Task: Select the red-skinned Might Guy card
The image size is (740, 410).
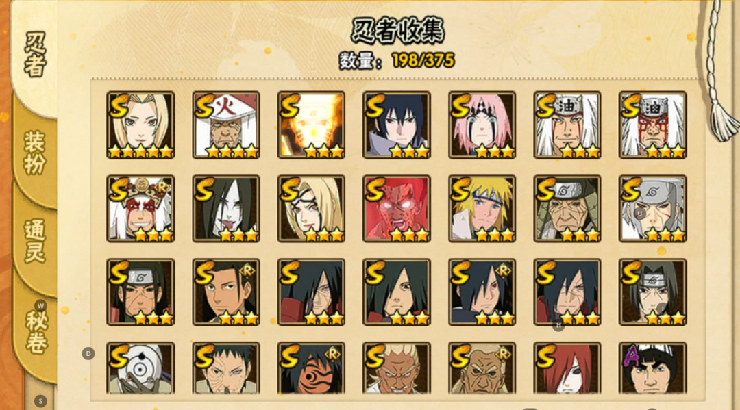Action: point(397,208)
